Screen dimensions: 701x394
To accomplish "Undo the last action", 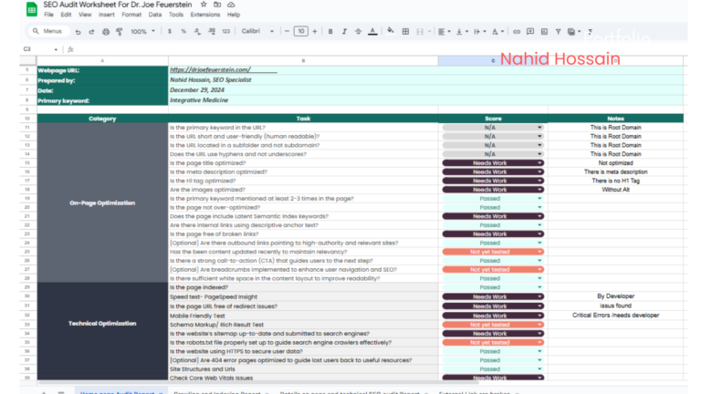I will (78, 32).
